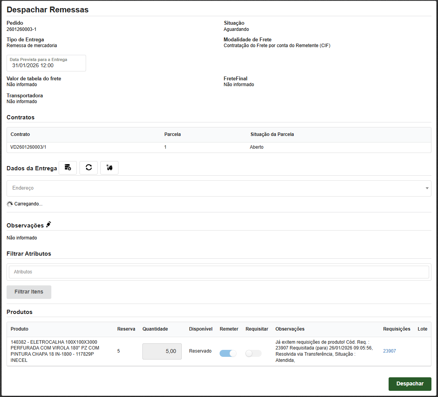The width and height of the screenshot is (438, 397).
Task: Open requisition link 23907
Action: point(389,351)
